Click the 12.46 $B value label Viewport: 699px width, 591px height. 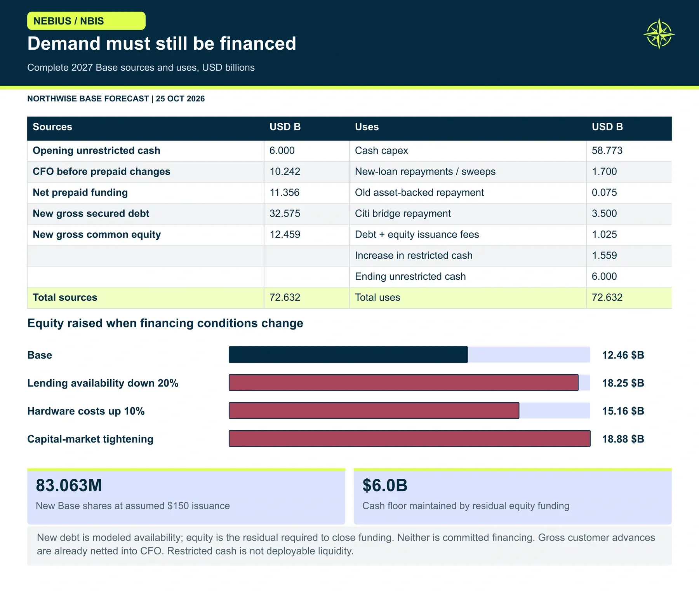pyautogui.click(x=623, y=355)
